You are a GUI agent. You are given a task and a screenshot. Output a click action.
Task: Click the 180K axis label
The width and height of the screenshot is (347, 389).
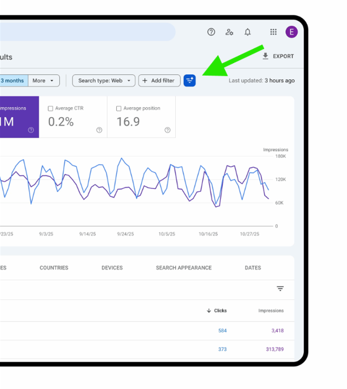(x=281, y=156)
